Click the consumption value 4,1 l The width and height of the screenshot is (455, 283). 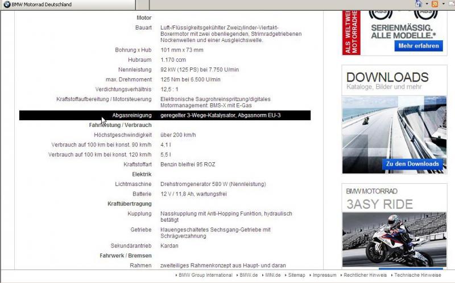pyautogui.click(x=166, y=145)
